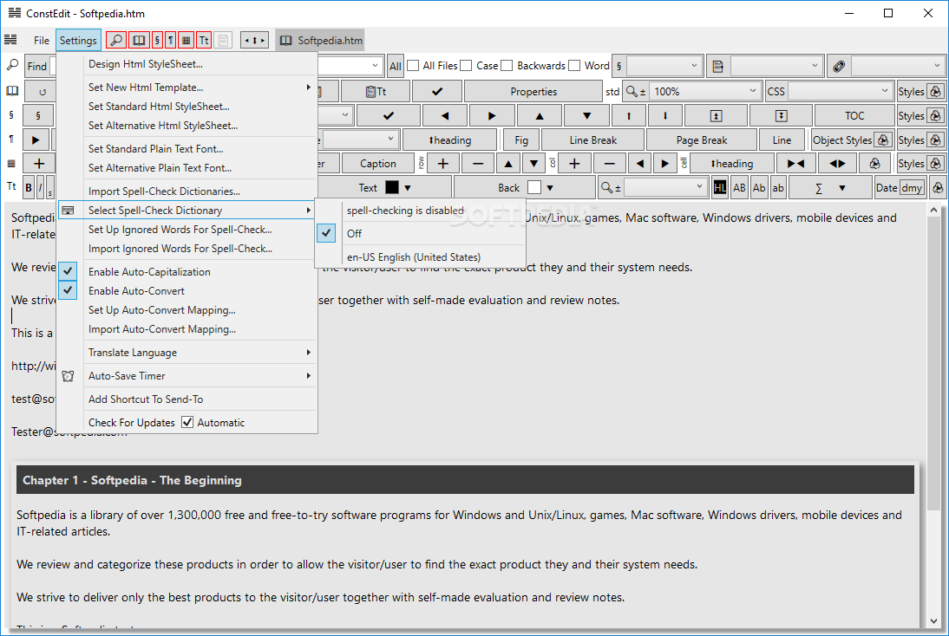
Task: Click the Caption button
Action: 377,164
